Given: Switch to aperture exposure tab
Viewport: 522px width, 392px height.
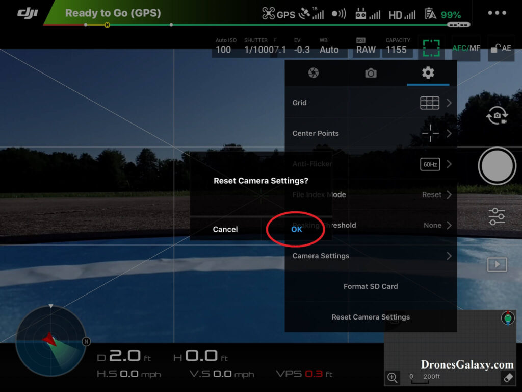Looking at the screenshot, I should click(x=314, y=72).
